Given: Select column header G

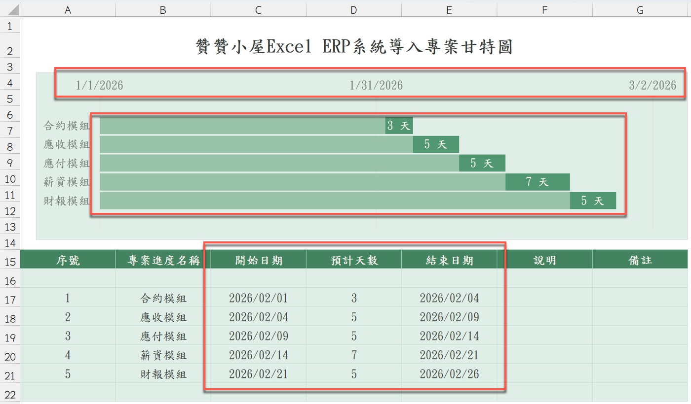Looking at the screenshot, I should (639, 9).
